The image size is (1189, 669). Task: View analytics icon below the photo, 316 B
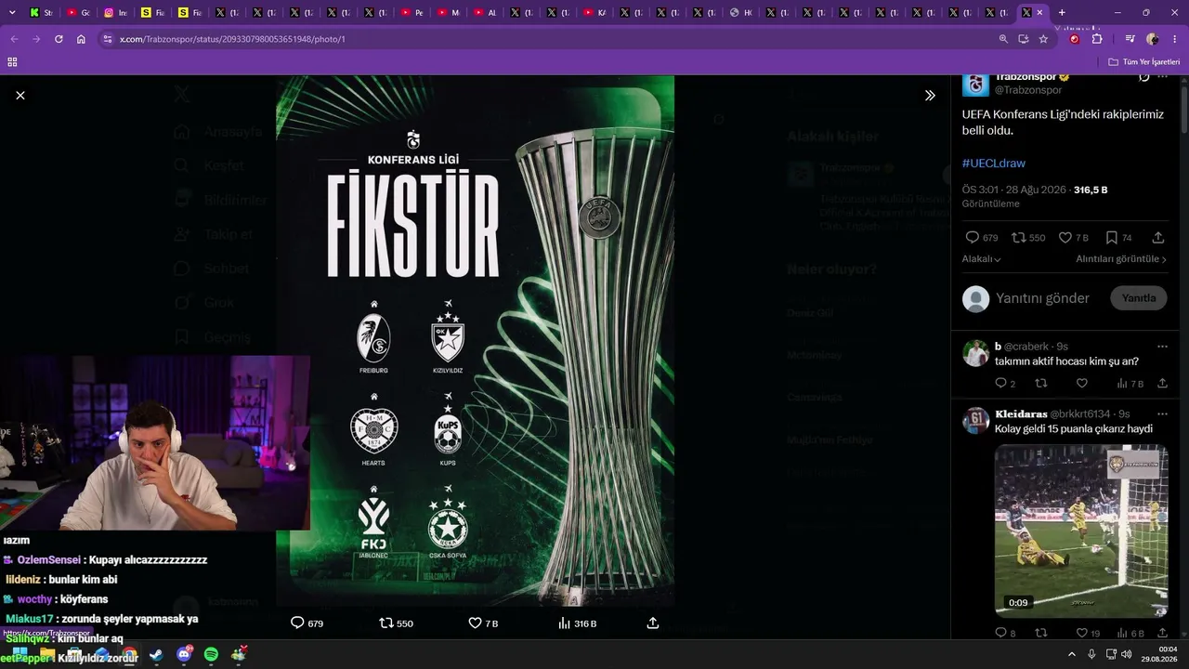click(564, 623)
